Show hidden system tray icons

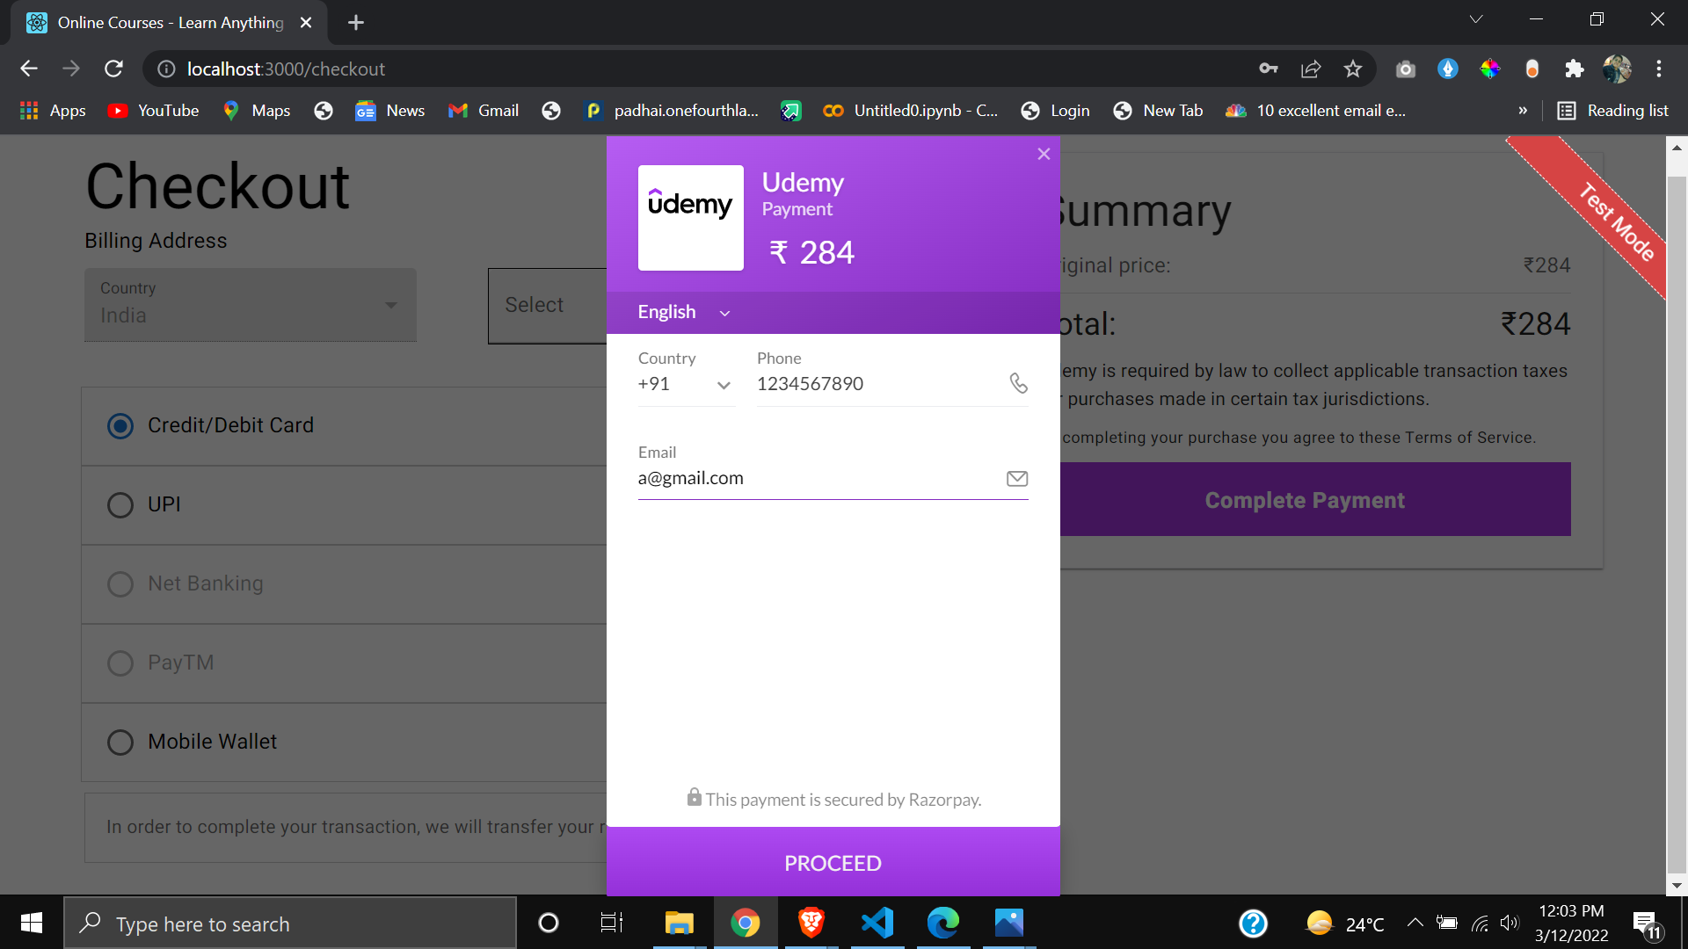click(x=1415, y=923)
